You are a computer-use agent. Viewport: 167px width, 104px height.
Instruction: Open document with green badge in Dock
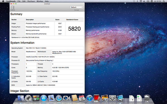click(139, 98)
